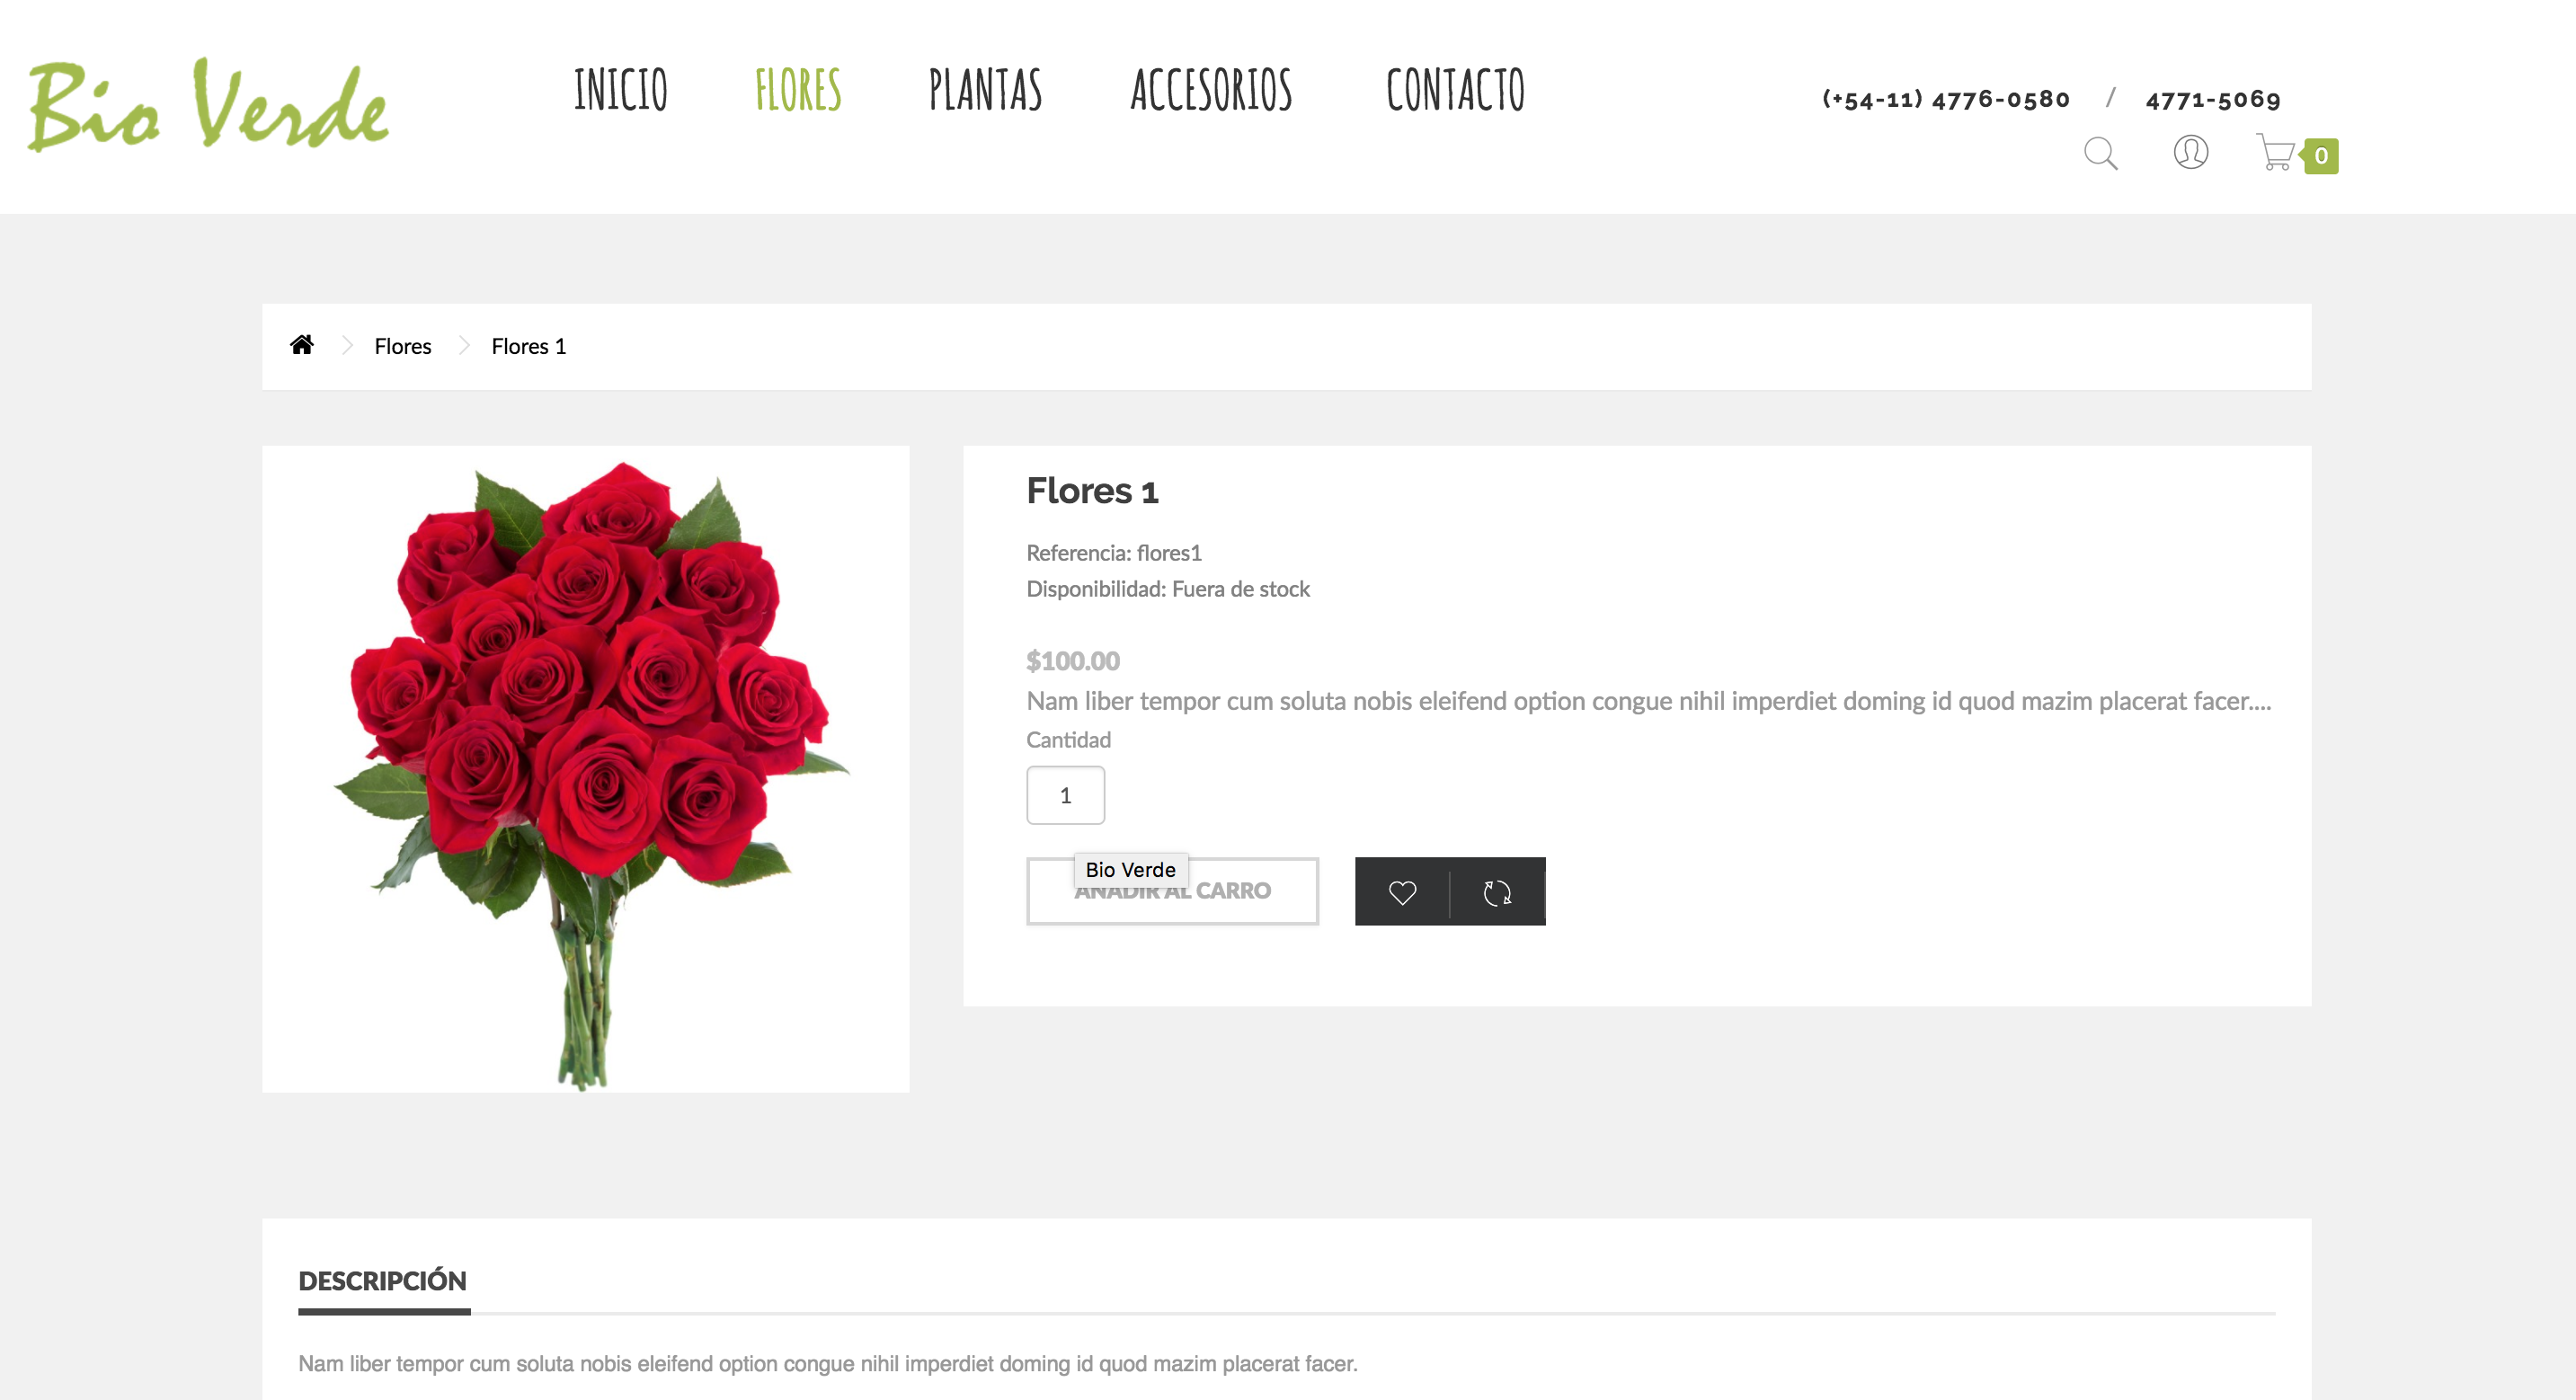The width and height of the screenshot is (2576, 1400).
Task: Open the Contacto menu item
Action: click(1455, 89)
